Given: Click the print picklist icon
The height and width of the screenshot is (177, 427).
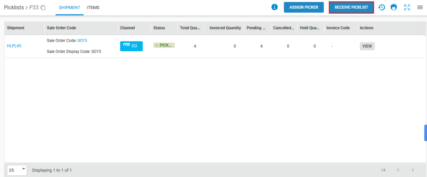Looking at the screenshot, I should [394, 7].
